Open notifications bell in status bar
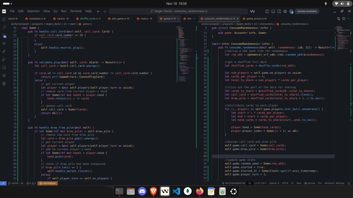The image size is (353, 198). coord(349,183)
